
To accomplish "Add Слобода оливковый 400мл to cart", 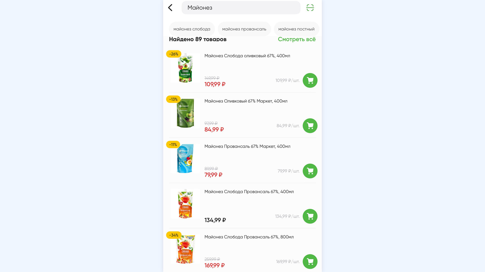I will click(x=310, y=80).
